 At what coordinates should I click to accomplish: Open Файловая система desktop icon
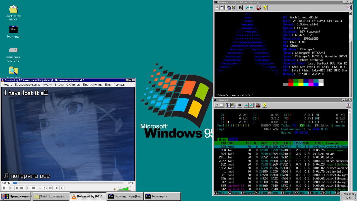(x=13, y=54)
